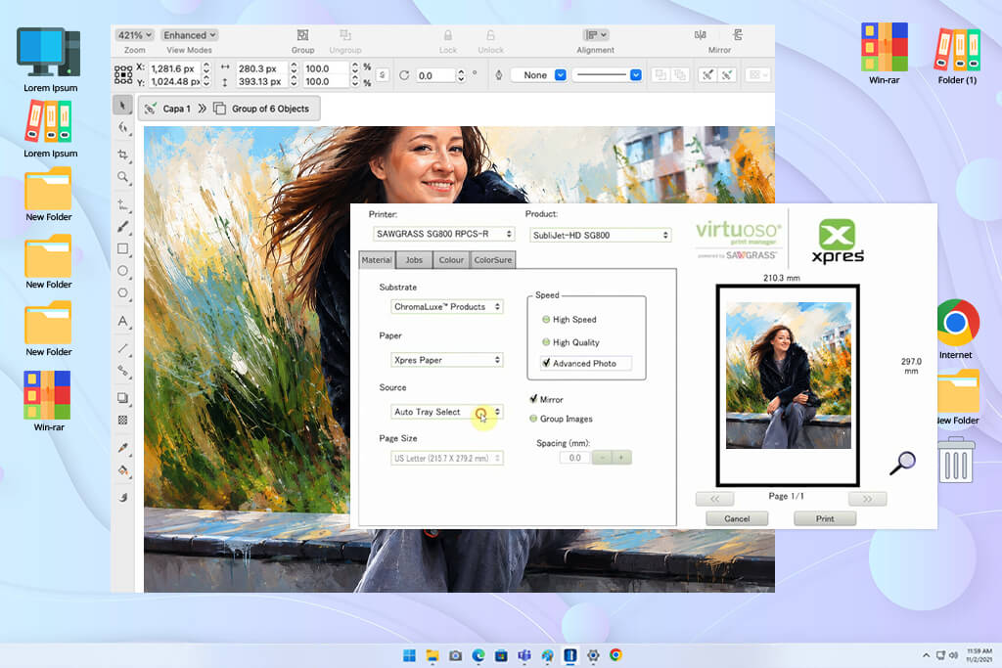The image size is (1002, 668).
Task: Go to next page with >> button
Action: (x=867, y=499)
